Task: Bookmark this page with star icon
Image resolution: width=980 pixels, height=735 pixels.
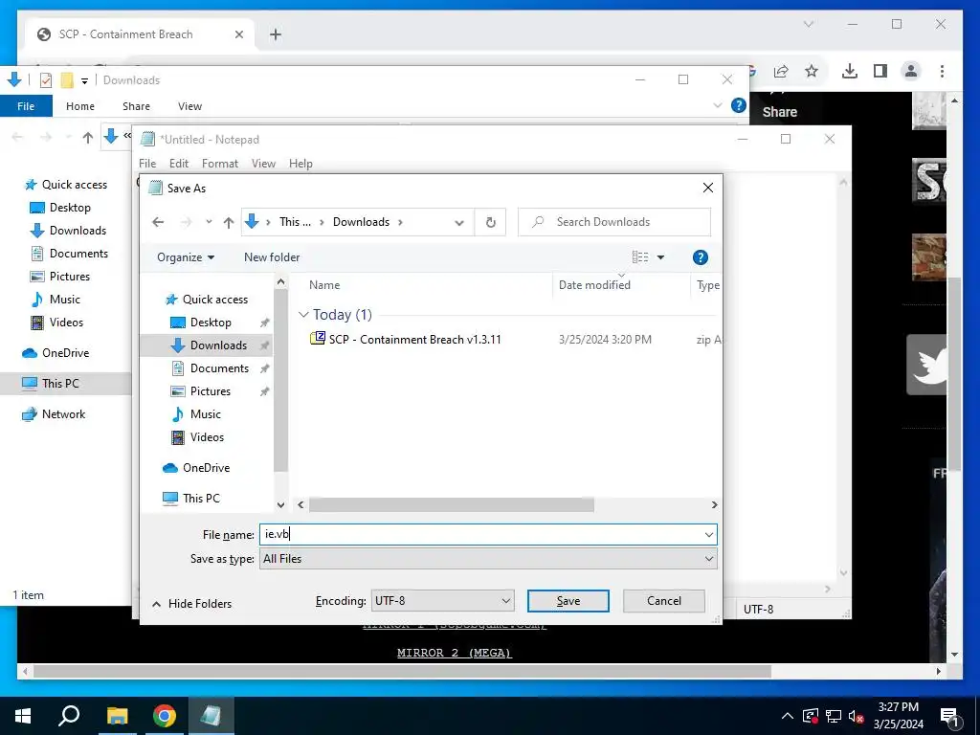Action: click(x=812, y=71)
